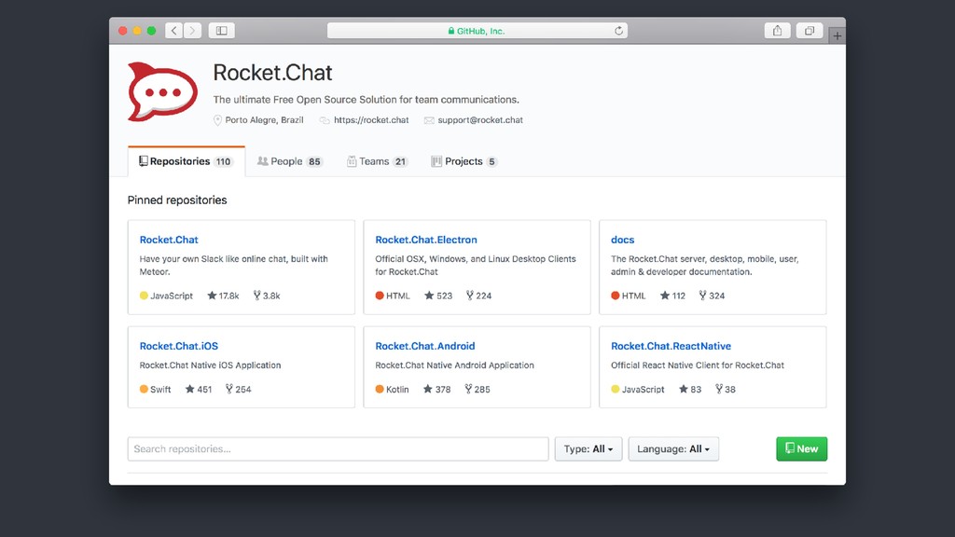This screenshot has width=955, height=537.
Task: Click the Rocket.Chat organization title
Action: [273, 73]
